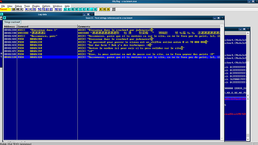Close the debugged program with the X toolbar icon
The width and height of the screenshot is (258, 145).
tap(21, 9)
